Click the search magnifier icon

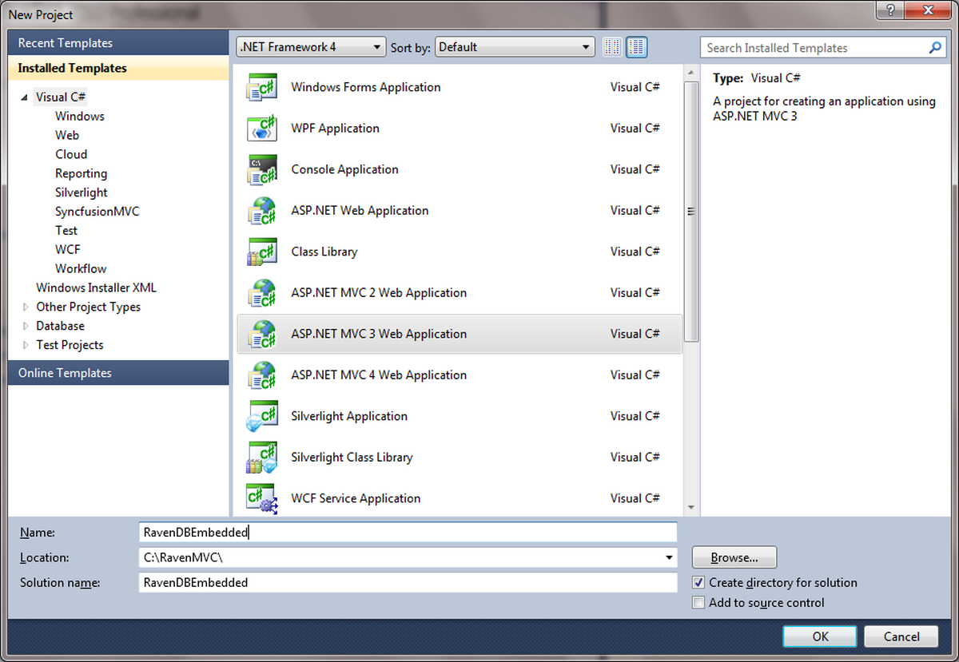(x=936, y=48)
